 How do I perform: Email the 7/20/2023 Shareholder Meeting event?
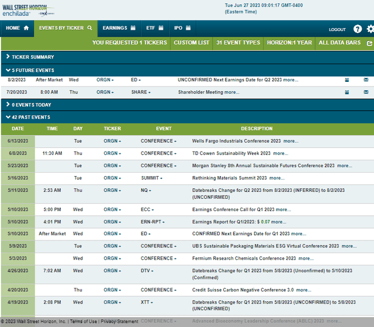pos(366,92)
